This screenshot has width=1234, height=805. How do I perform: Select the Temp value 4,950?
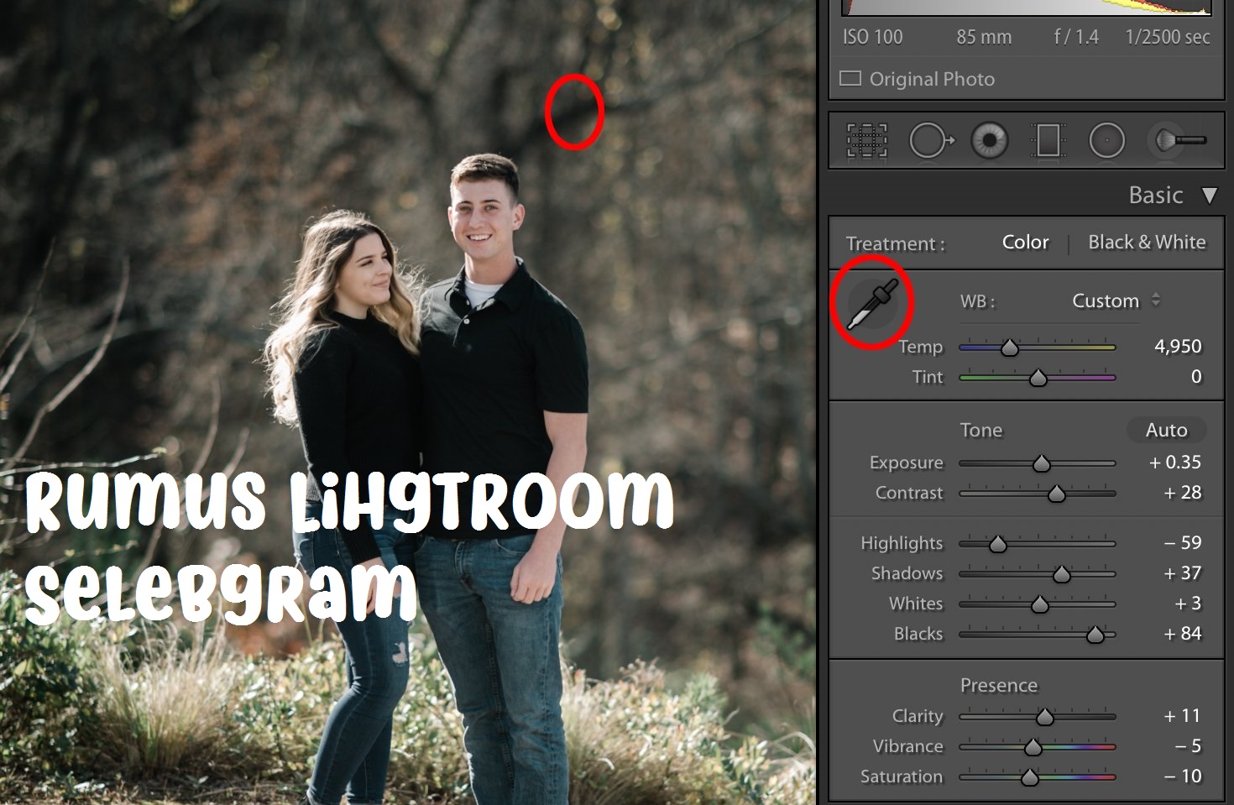[x=1178, y=346]
